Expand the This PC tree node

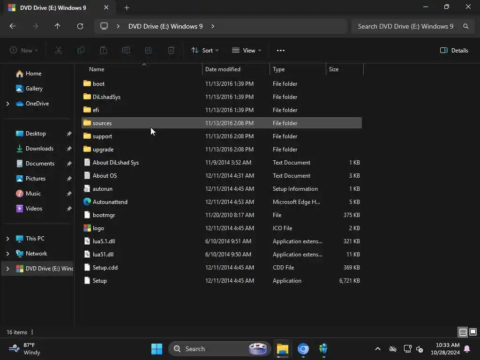tap(7, 239)
